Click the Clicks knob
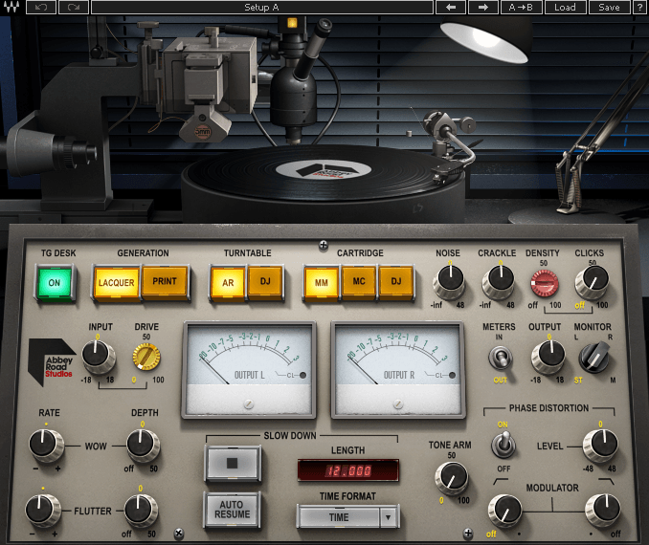Screen dimensions: 649x545 point(592,282)
